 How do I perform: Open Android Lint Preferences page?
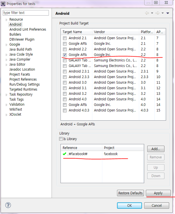coord(28,29)
